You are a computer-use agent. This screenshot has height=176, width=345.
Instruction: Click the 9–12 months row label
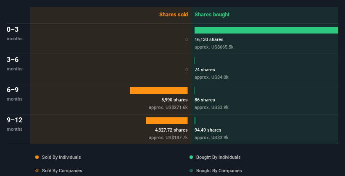click(x=15, y=124)
